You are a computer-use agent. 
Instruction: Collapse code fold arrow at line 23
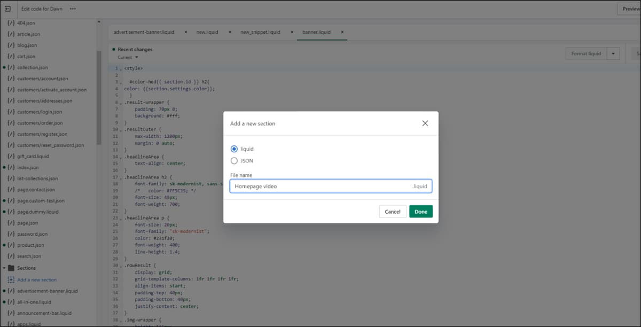click(x=121, y=218)
